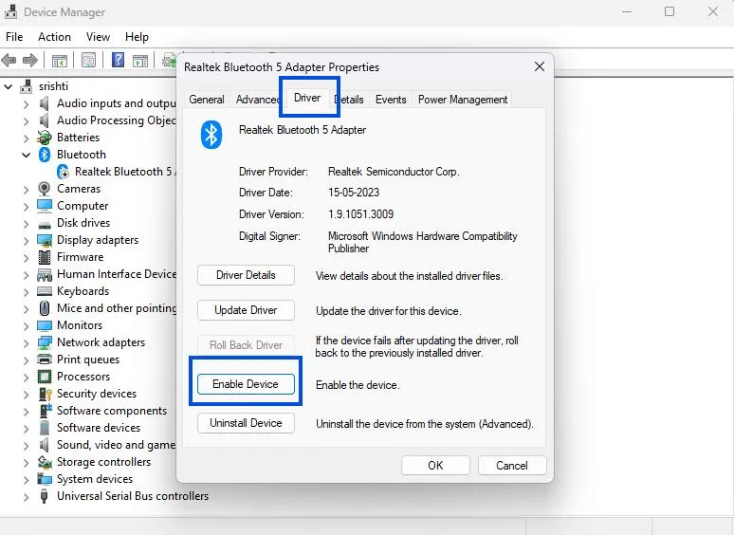Click the Driver Details button

coord(246,275)
